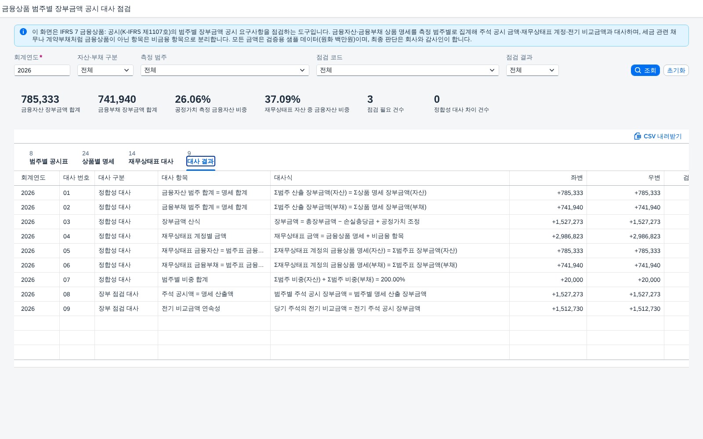Click the 대사 번호 column header
The width and height of the screenshot is (703, 439).
[77, 178]
